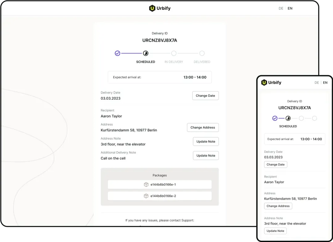Open package e144b6b0166e-1 row
The height and width of the screenshot is (242, 333).
[x=160, y=184]
